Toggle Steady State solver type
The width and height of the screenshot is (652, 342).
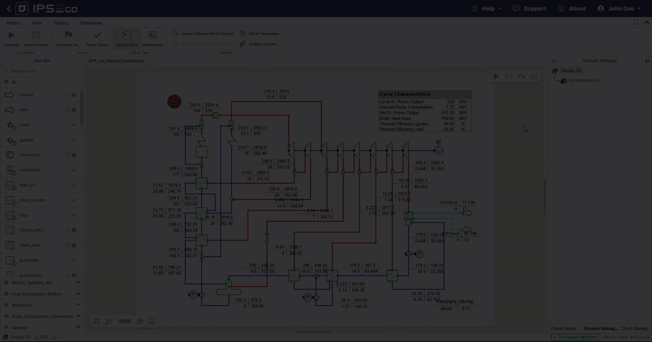(127, 39)
